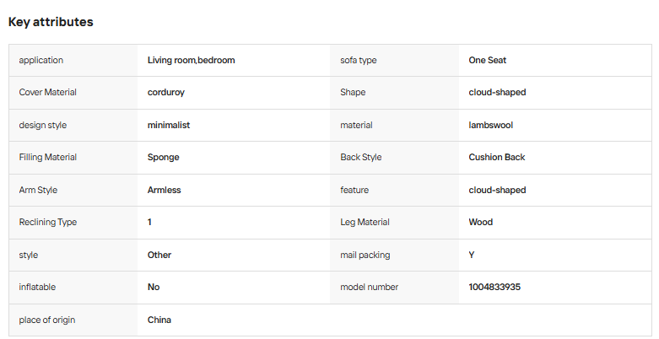
Task: Select the 'feature' attribute label
Action: [x=354, y=190]
